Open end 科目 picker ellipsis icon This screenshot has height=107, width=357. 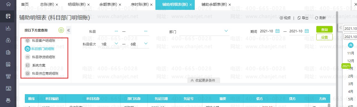146,31
